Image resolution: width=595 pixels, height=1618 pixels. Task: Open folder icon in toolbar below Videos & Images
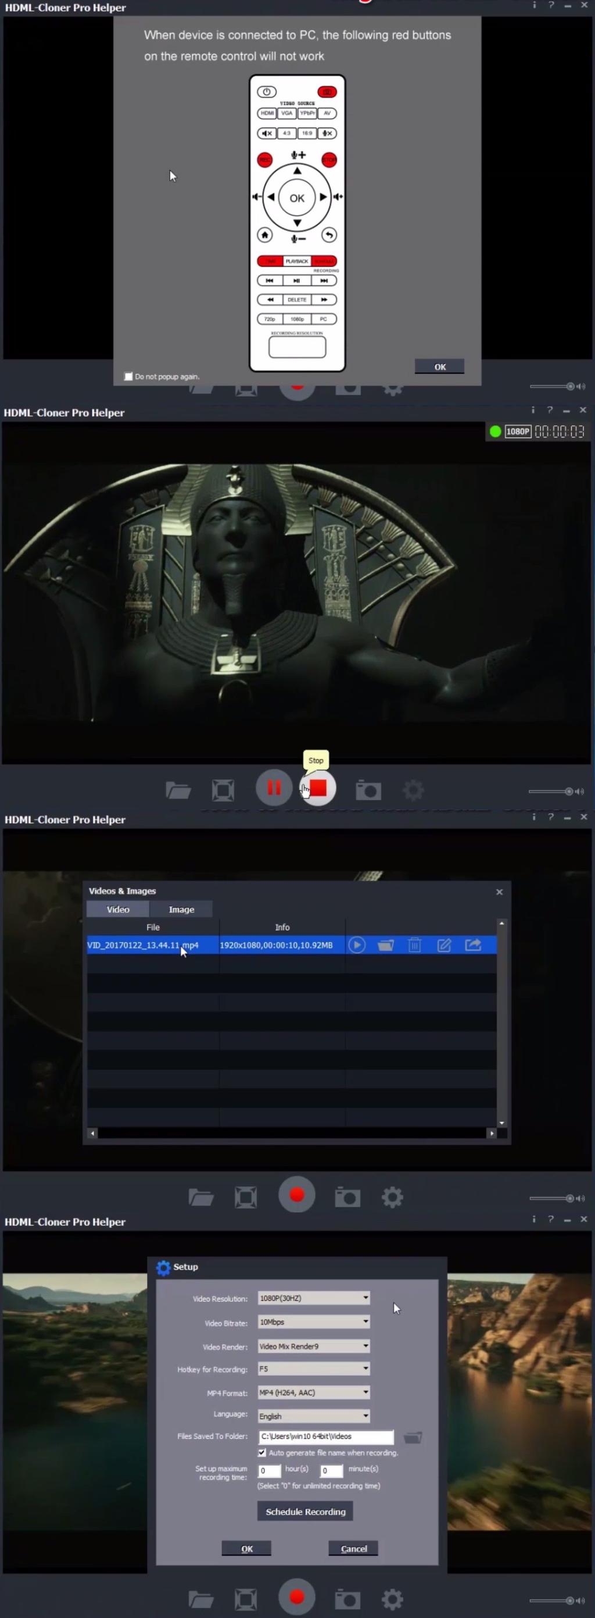(x=201, y=1197)
